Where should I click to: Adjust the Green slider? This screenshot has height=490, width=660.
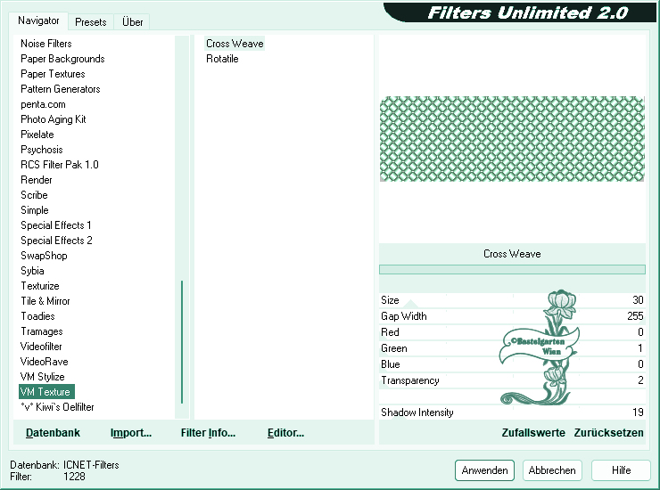[x=512, y=348]
